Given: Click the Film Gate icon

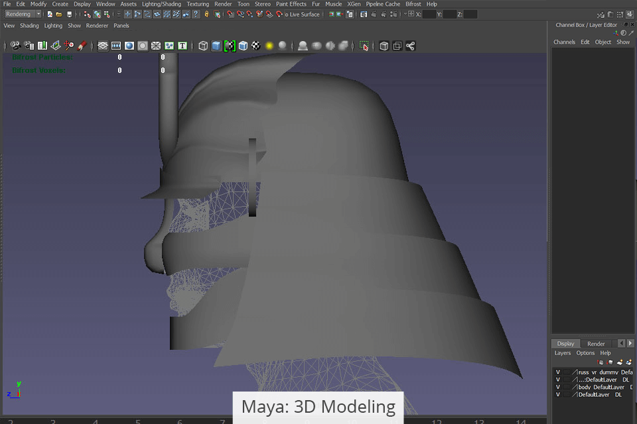Looking at the screenshot, I should point(116,46).
